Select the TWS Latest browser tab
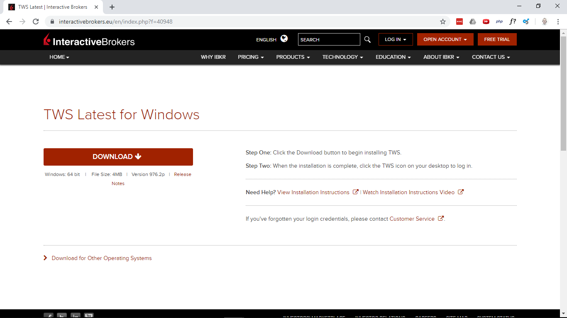The image size is (567, 318). coord(53,7)
